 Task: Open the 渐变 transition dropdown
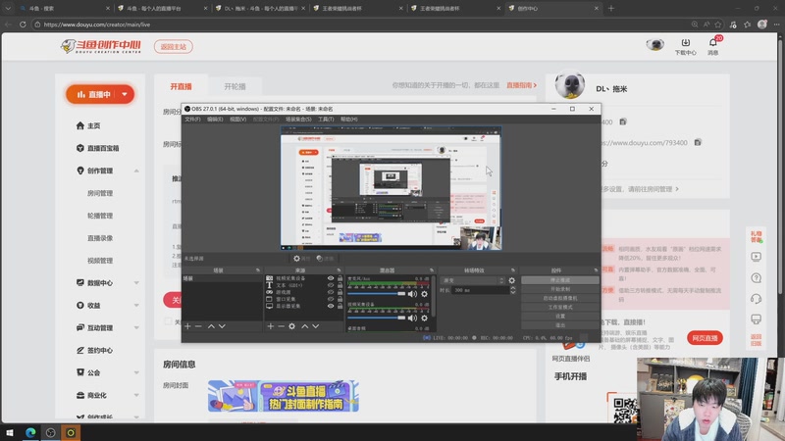click(473, 280)
